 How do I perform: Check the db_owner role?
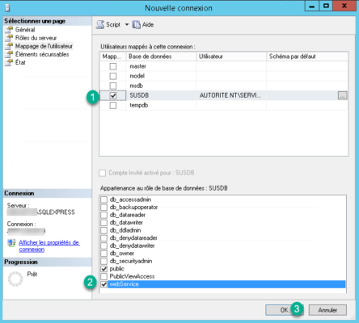[103, 254]
